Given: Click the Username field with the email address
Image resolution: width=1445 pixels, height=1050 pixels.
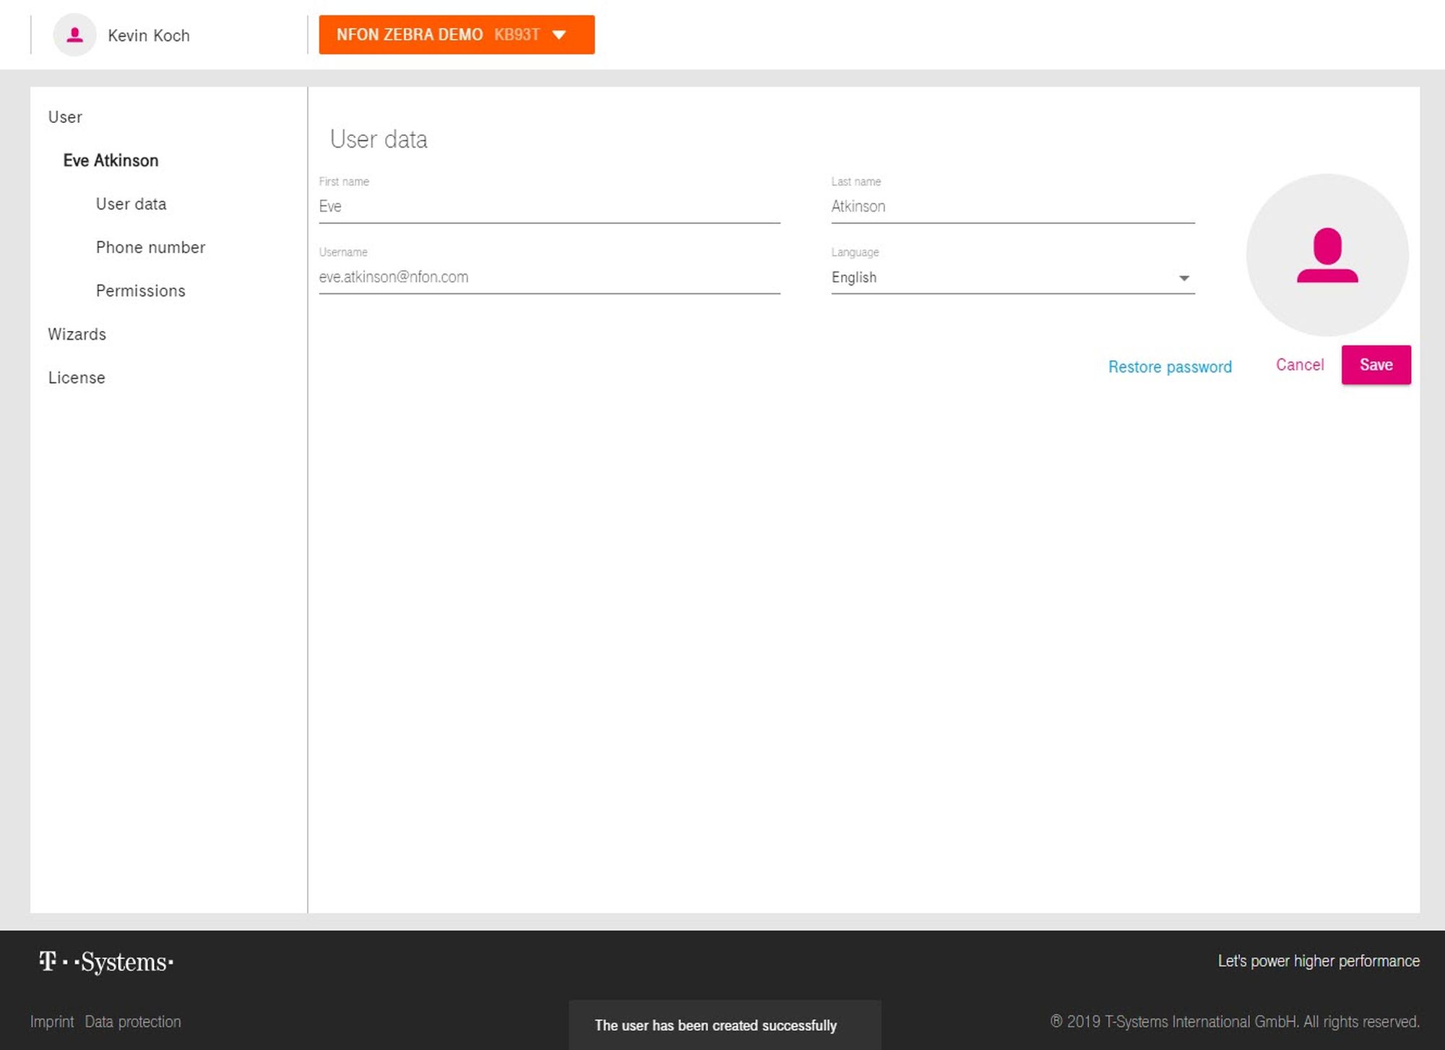Looking at the screenshot, I should point(548,277).
